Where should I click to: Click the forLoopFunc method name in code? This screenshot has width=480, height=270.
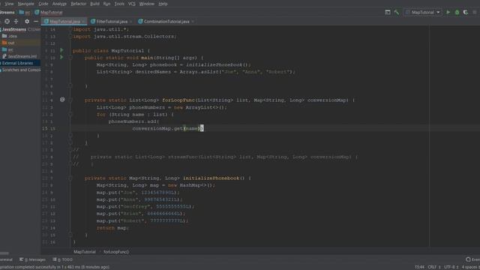[x=178, y=100]
